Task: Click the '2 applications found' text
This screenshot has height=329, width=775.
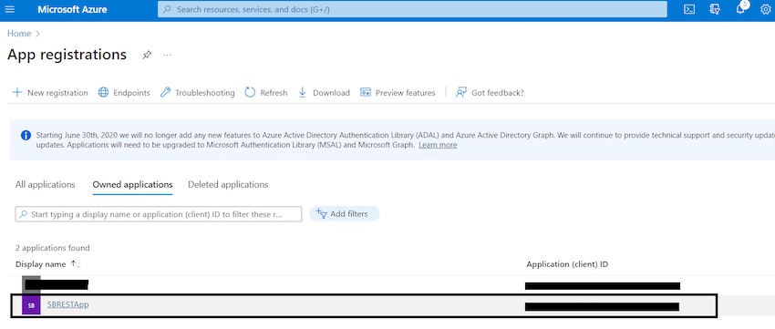Action: (52, 248)
